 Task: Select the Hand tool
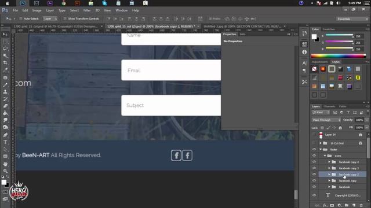click(x=5, y=164)
